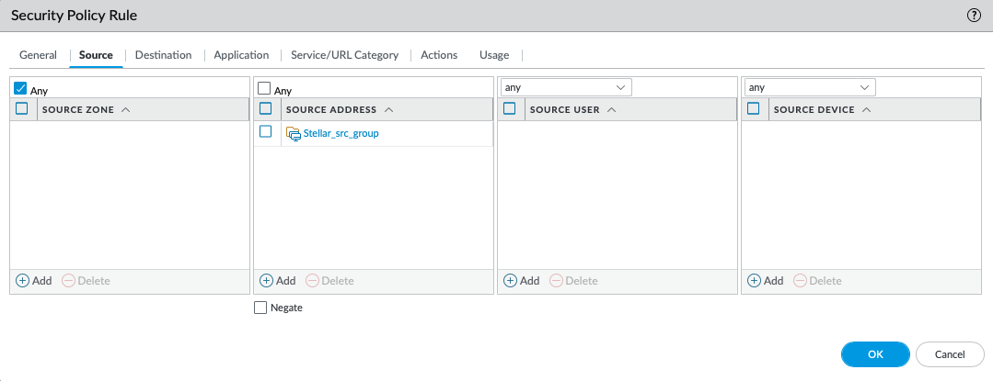Screen dimensions: 993x381
Task: Open the Service/URL Category tab
Action: [x=344, y=55]
